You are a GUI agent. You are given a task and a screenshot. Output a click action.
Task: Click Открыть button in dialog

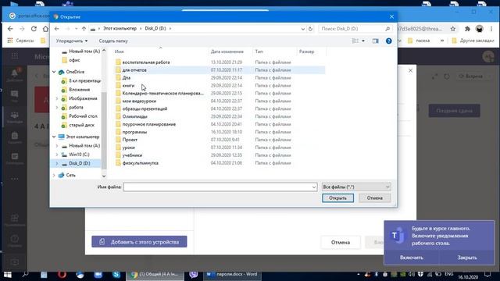(337, 198)
